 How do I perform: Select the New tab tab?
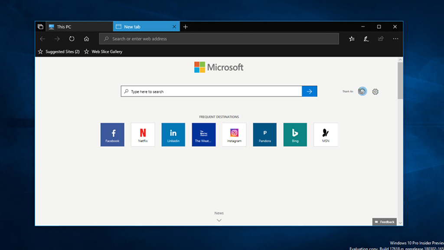(x=146, y=26)
